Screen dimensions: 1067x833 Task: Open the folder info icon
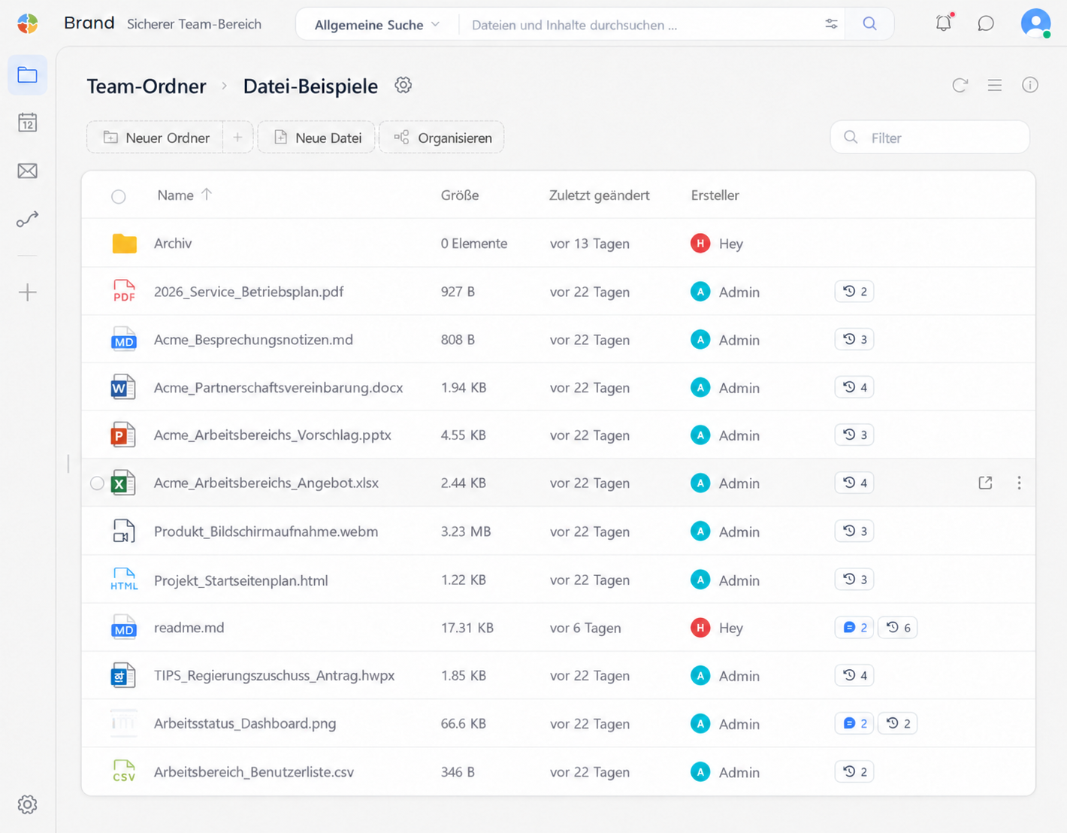coord(1030,85)
